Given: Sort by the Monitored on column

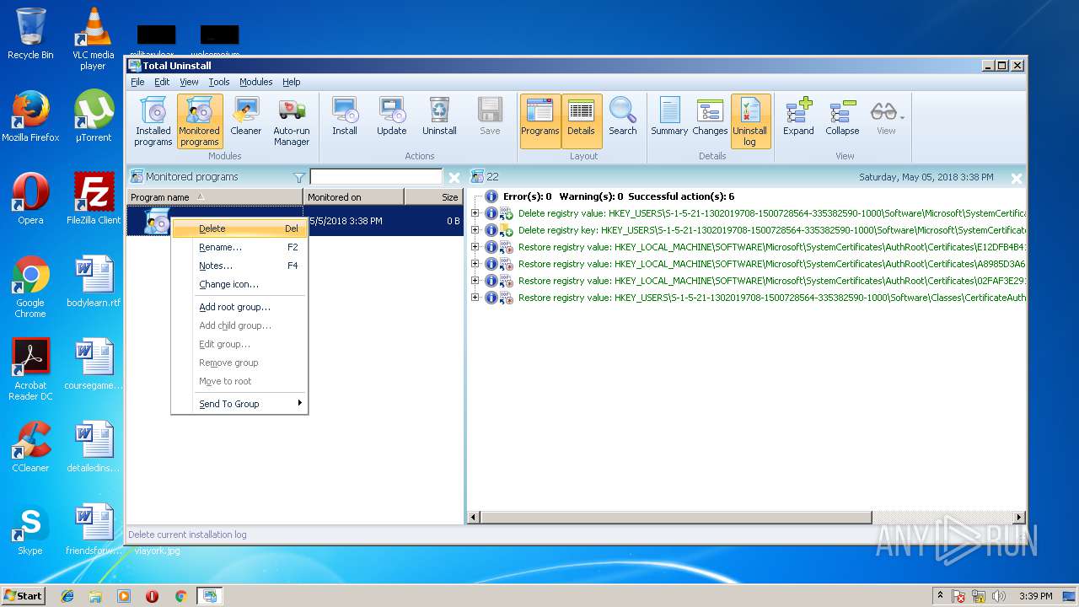Looking at the screenshot, I should coord(353,196).
